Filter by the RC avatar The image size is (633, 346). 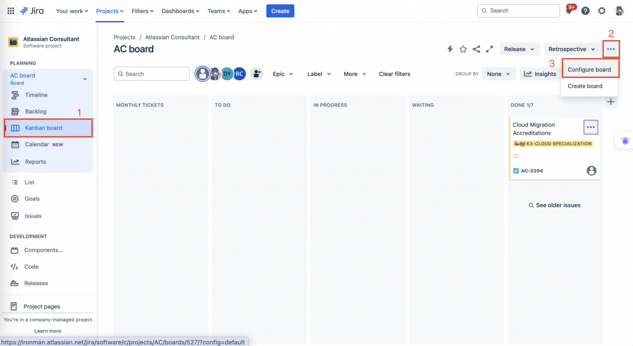pos(239,74)
